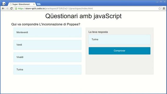Choose the Vivaldi answer option

pos(47,57)
